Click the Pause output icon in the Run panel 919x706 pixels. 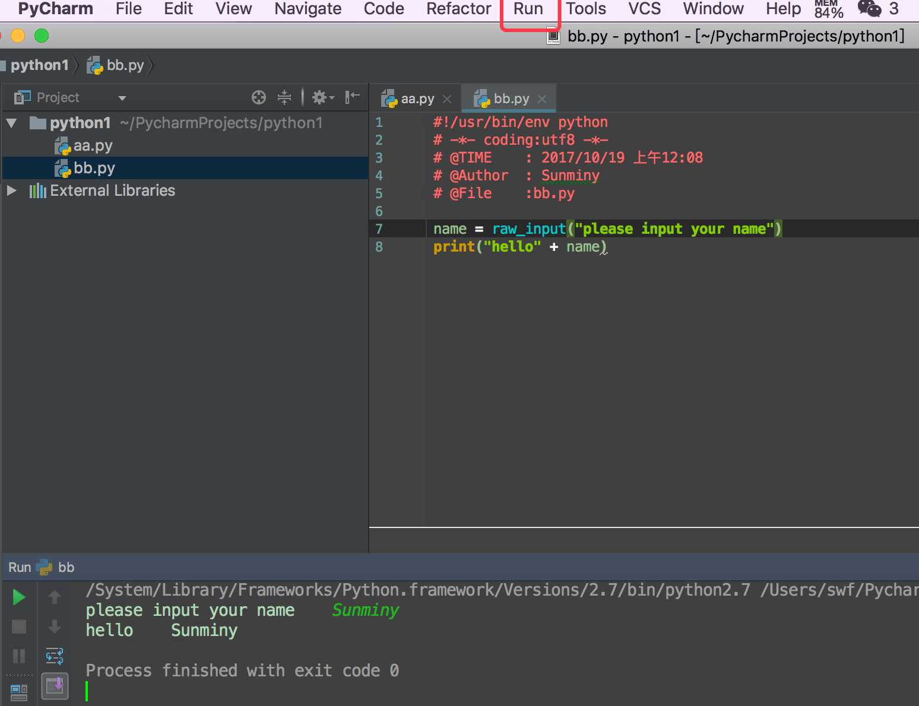click(x=19, y=656)
